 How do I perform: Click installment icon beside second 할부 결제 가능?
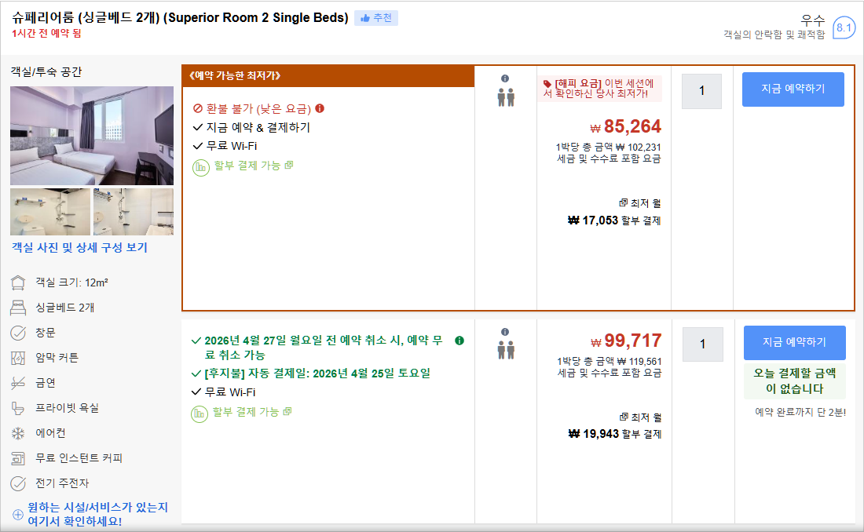tap(200, 413)
